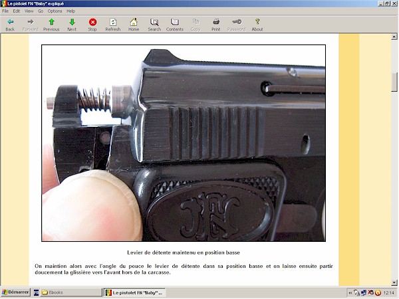The image size is (399, 299).
Task: Open the Edit menu
Action: coord(17,11)
